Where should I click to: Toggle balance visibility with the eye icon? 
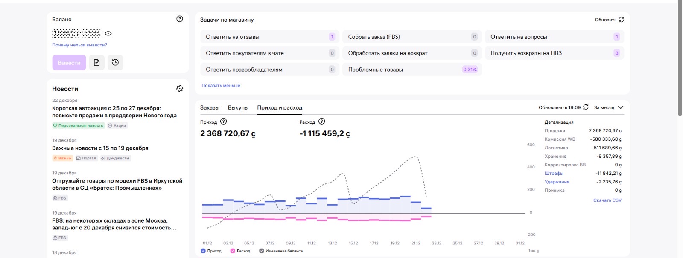tap(108, 33)
